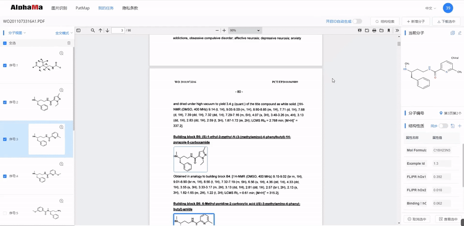Enable 开启ID自动生成 switch

[357, 21]
